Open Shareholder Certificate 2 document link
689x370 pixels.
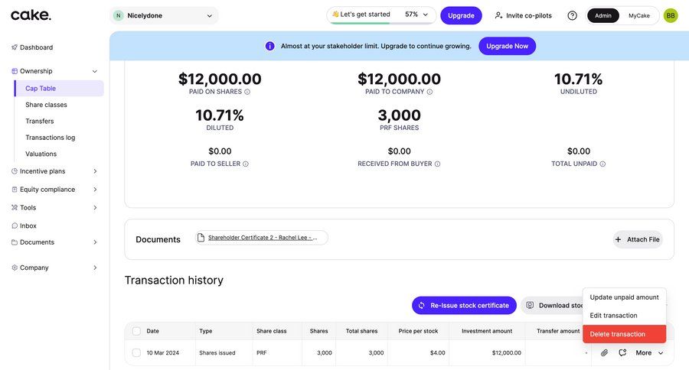point(262,238)
